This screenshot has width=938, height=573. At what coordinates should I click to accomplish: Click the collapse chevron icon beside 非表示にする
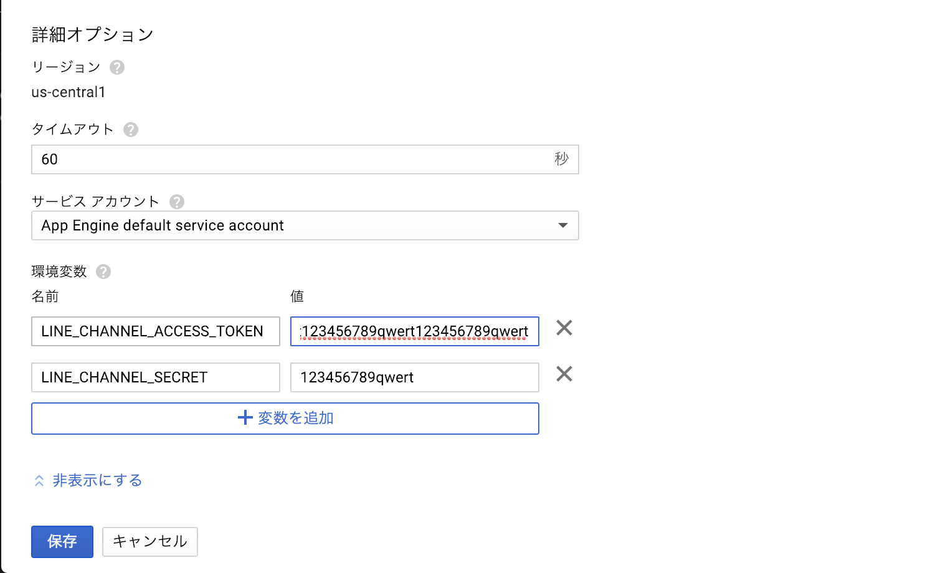click(x=39, y=481)
